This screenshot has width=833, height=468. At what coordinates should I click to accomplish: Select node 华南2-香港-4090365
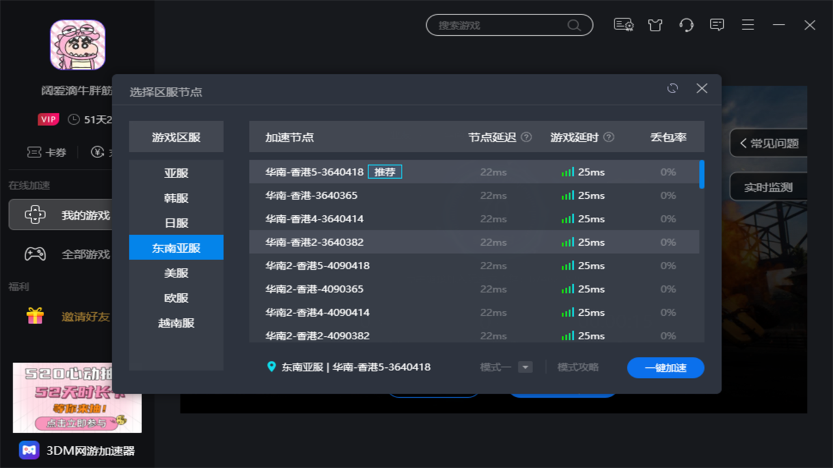tap(474, 289)
